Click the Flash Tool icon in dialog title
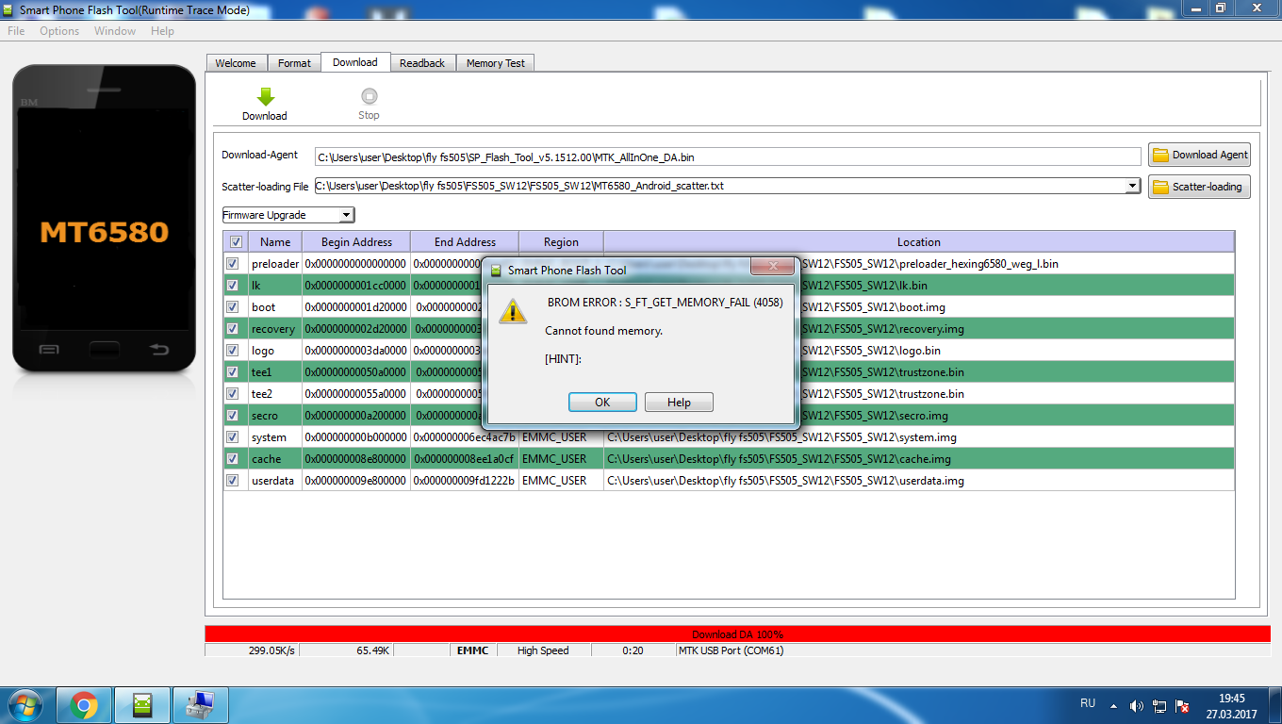 496,271
